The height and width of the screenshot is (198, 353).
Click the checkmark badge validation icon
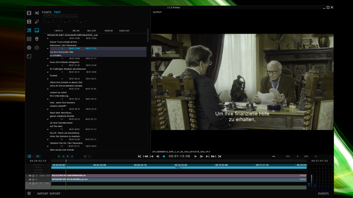pyautogui.click(x=37, y=48)
